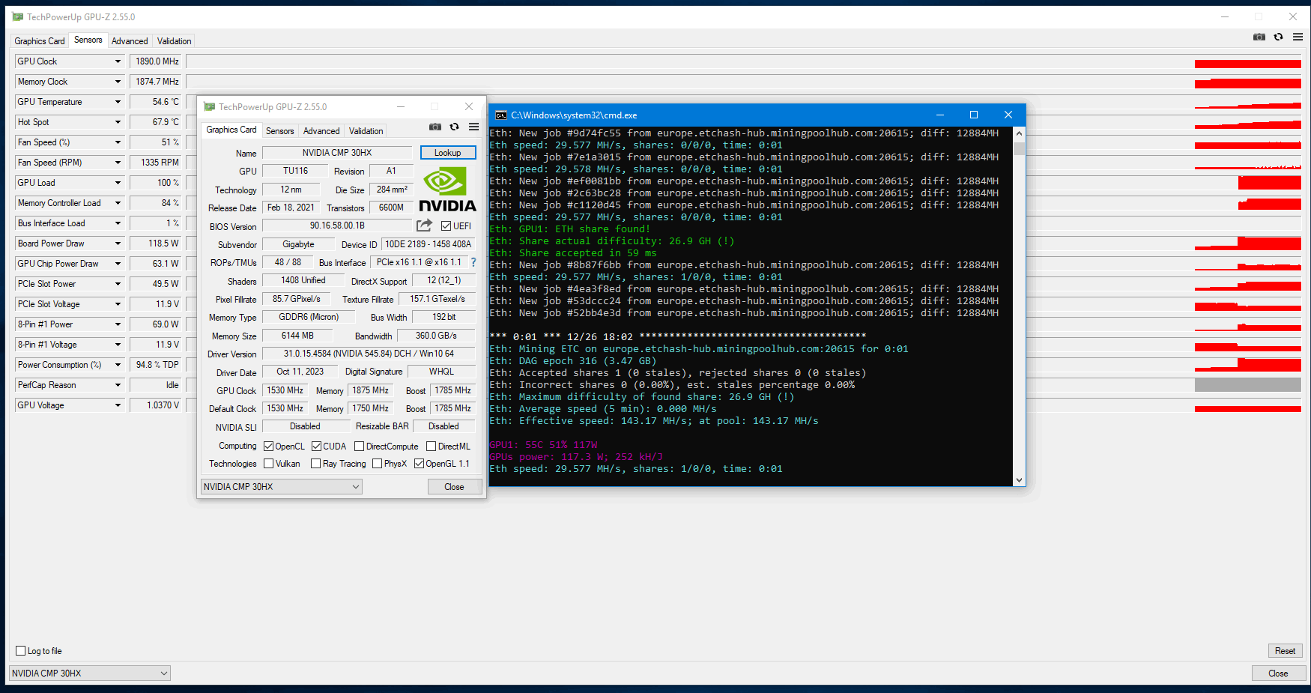Click the NVIDIA logo
Viewport: 1311px width, 693px height.
[x=447, y=190]
